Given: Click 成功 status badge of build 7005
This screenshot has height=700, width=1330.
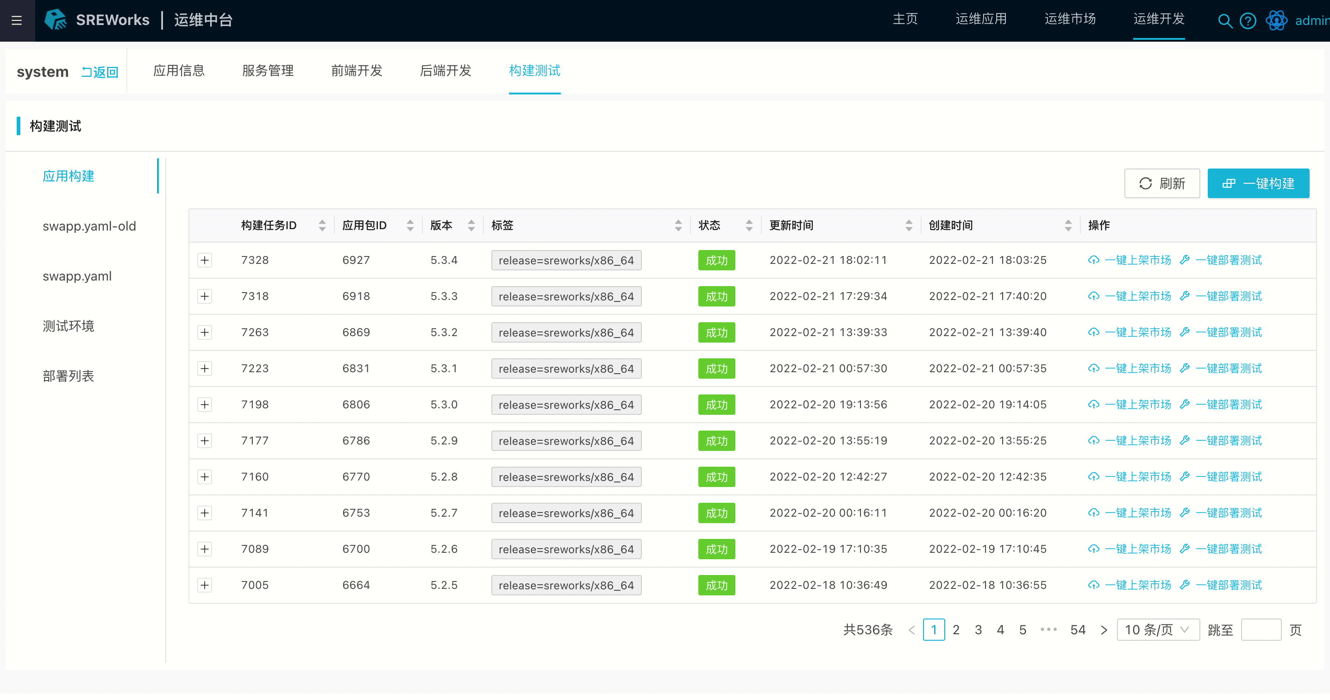Looking at the screenshot, I should [x=716, y=585].
